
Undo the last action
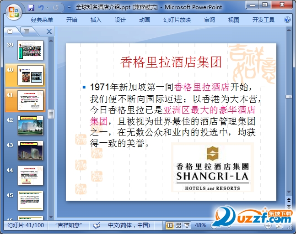[41, 8]
